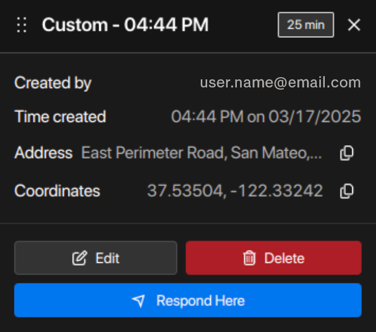
Task: Click the navigation arrow icon on Respond Here
Action: pos(139,301)
